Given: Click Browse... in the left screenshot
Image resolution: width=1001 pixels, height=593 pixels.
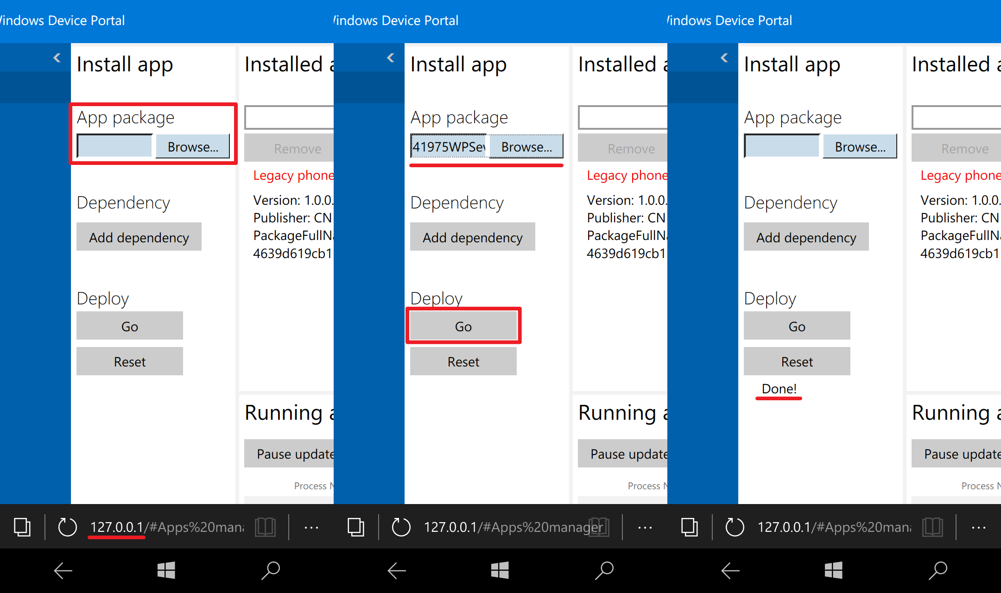Looking at the screenshot, I should (x=193, y=146).
